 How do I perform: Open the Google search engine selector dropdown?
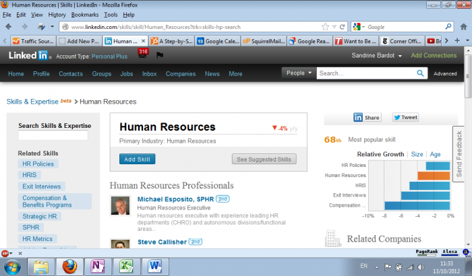359,27
